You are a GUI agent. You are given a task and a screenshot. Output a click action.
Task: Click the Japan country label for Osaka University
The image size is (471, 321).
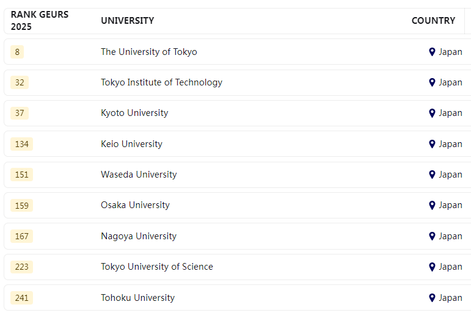coord(450,205)
